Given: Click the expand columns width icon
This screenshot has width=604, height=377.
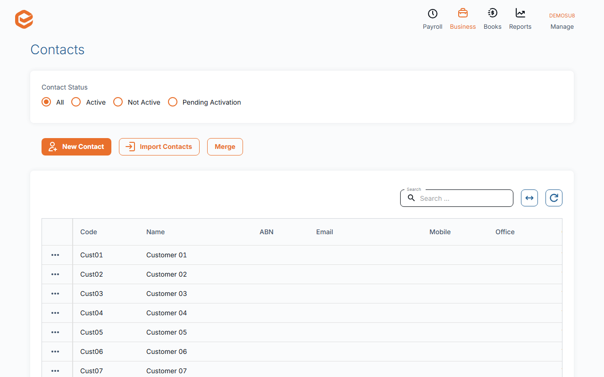Looking at the screenshot, I should 529,198.
